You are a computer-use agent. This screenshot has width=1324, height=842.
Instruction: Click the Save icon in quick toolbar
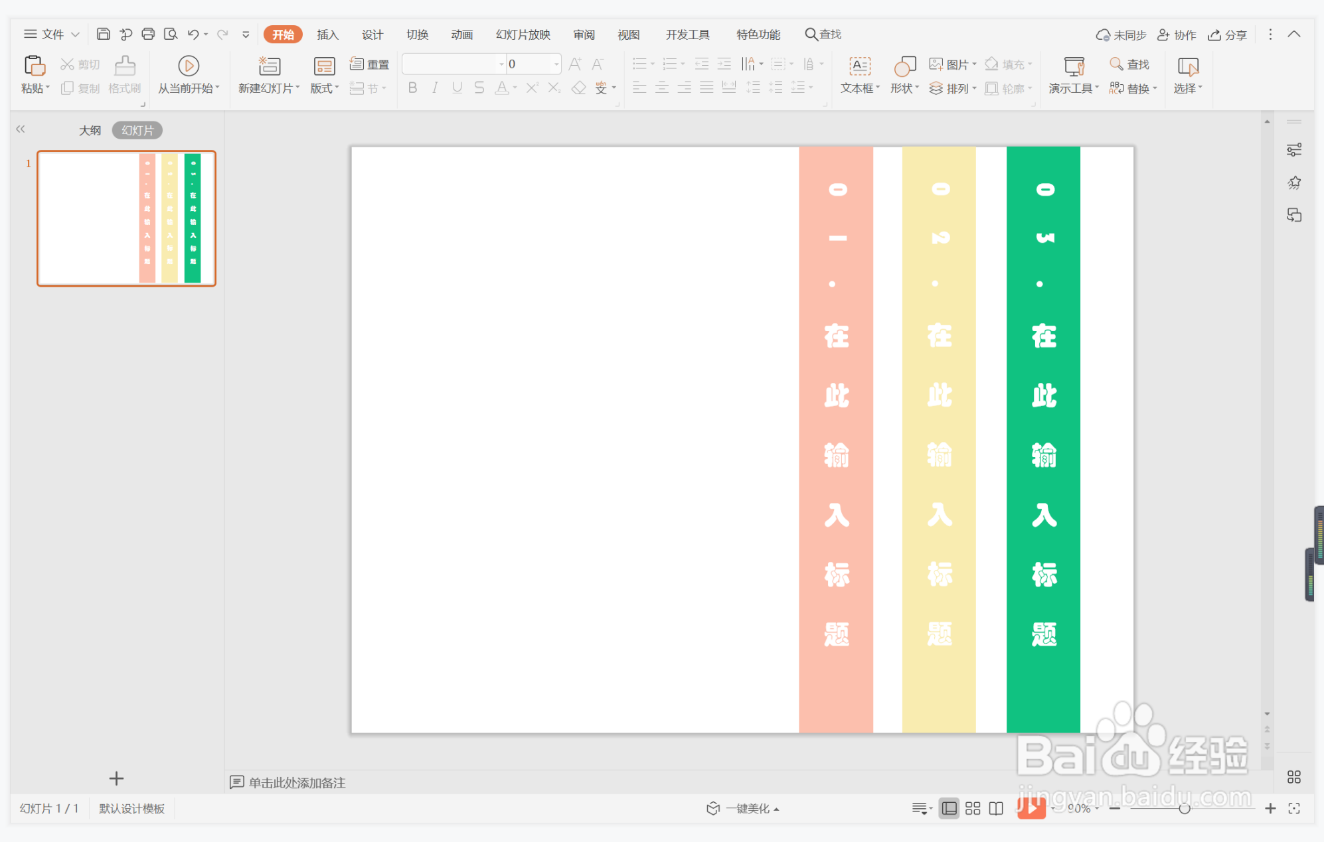(x=103, y=34)
